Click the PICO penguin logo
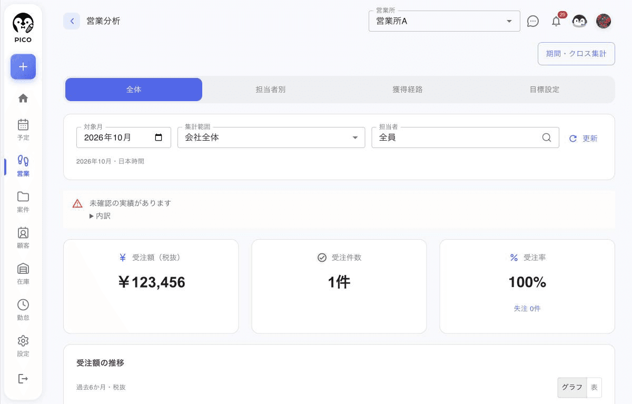 click(23, 28)
